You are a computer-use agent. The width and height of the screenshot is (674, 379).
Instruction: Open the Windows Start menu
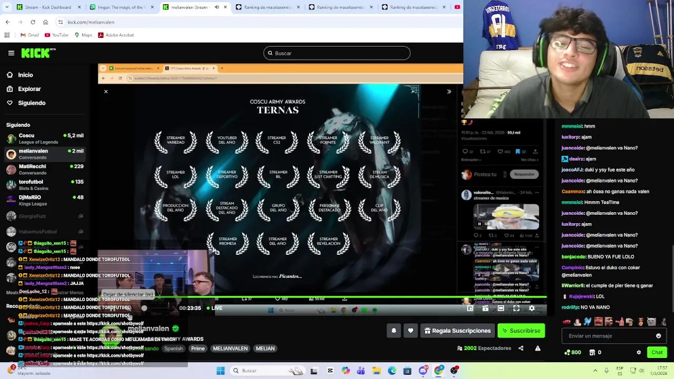221,371
